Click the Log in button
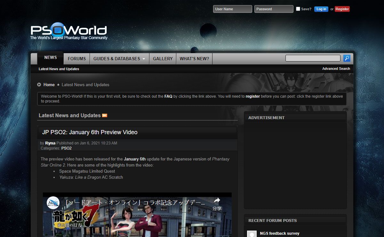Image resolution: width=384 pixels, height=237 pixels. click(321, 9)
